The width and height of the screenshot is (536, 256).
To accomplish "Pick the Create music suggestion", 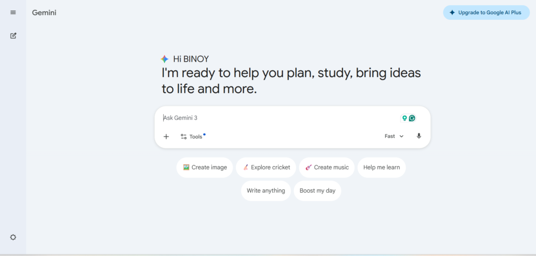I will pos(327,168).
